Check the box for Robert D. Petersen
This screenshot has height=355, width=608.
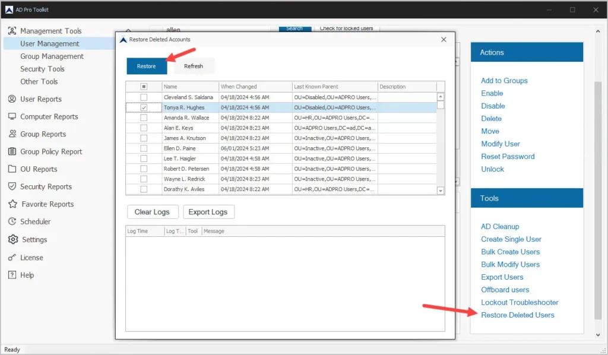point(144,169)
